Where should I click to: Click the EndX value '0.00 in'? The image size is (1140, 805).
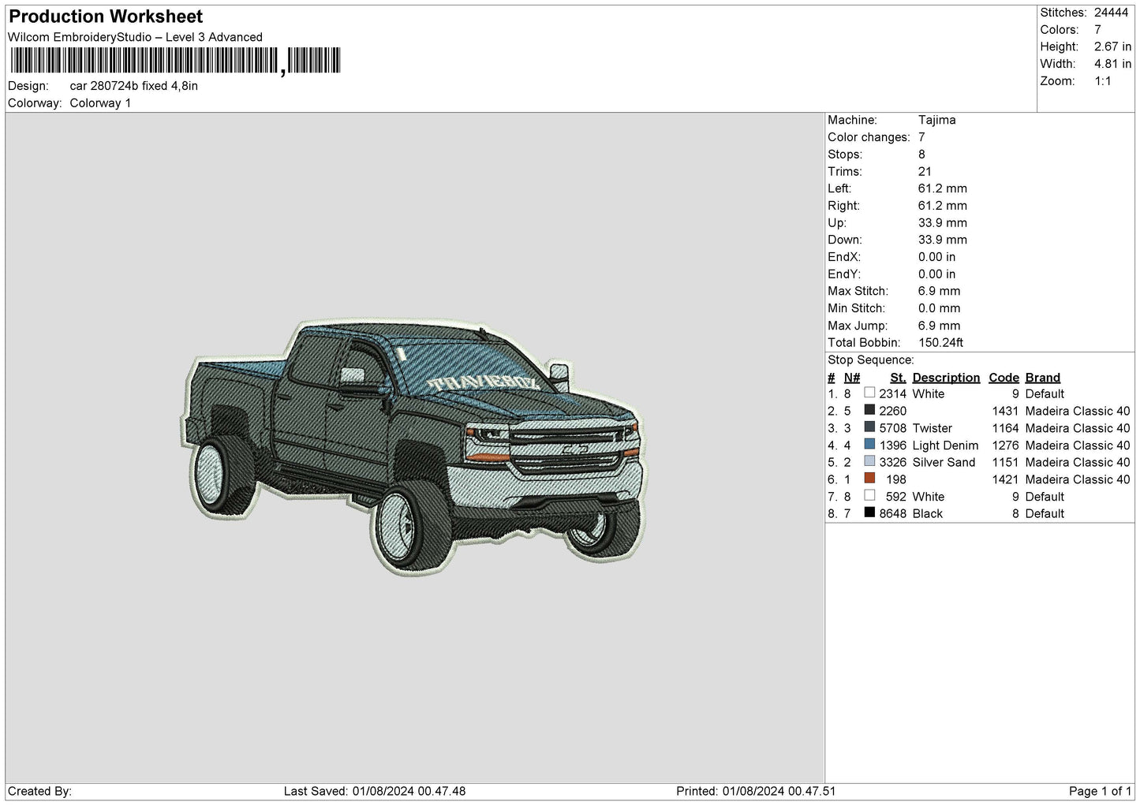936,257
